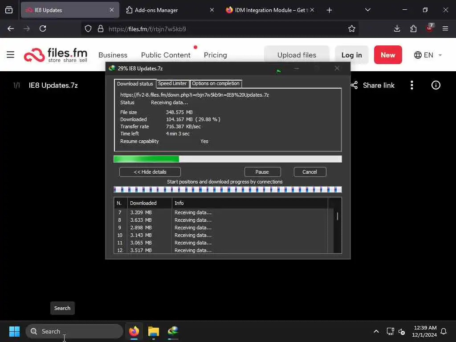456x342 pixels.
Task: Select connection row 12 with 3.517 MB
Action: pos(221,250)
